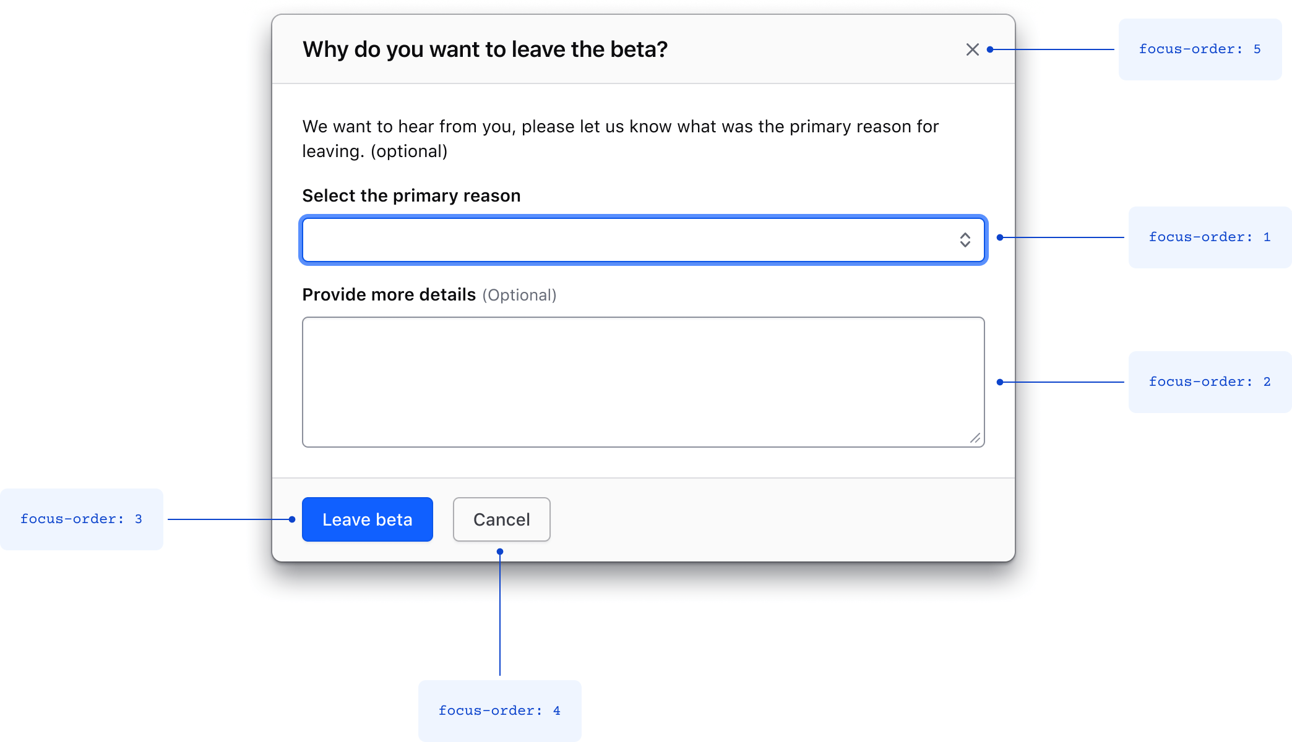
Task: Click the focus-order: 5 annotation label
Action: (1200, 49)
